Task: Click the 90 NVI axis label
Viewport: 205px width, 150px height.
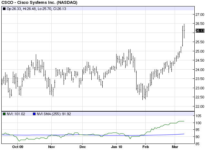Action: (198, 137)
